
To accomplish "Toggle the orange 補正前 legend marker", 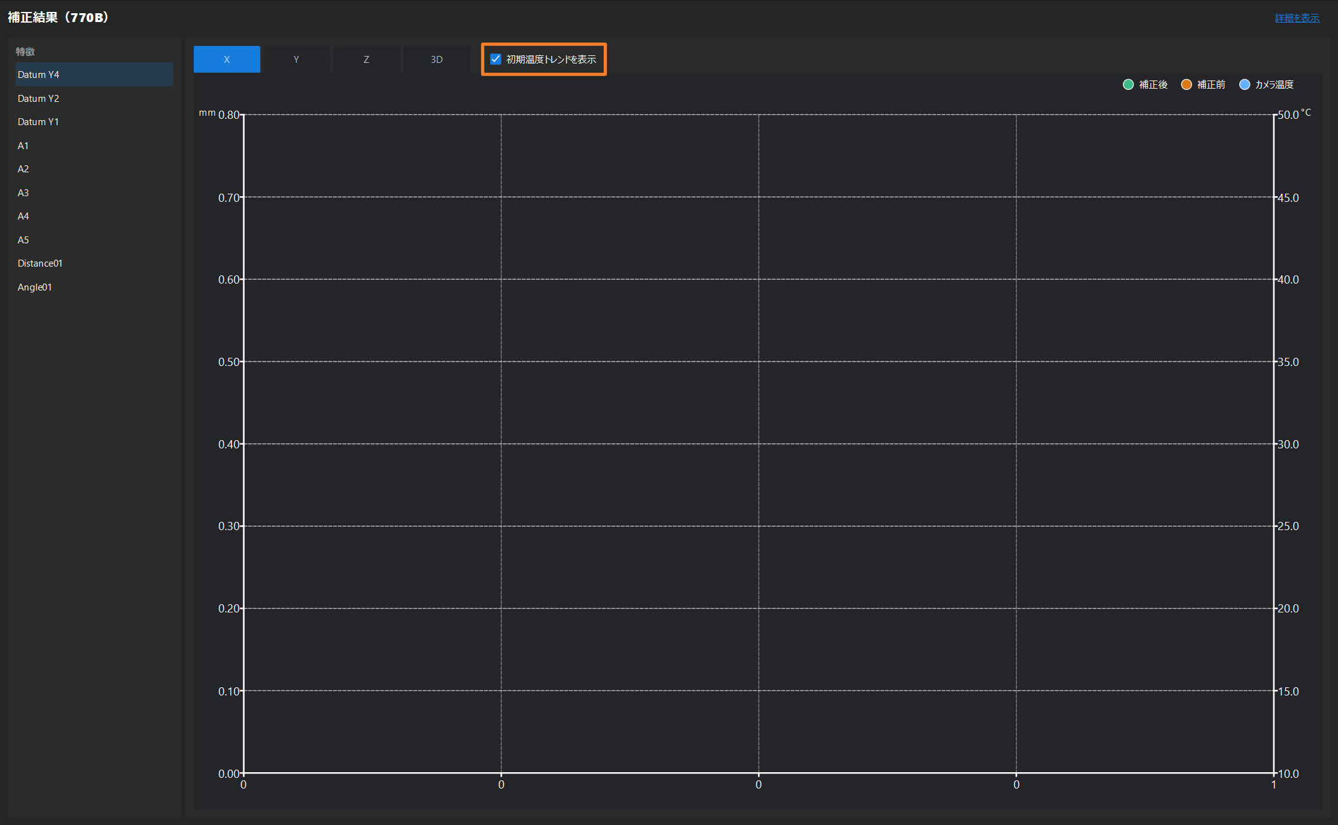I will click(x=1186, y=84).
